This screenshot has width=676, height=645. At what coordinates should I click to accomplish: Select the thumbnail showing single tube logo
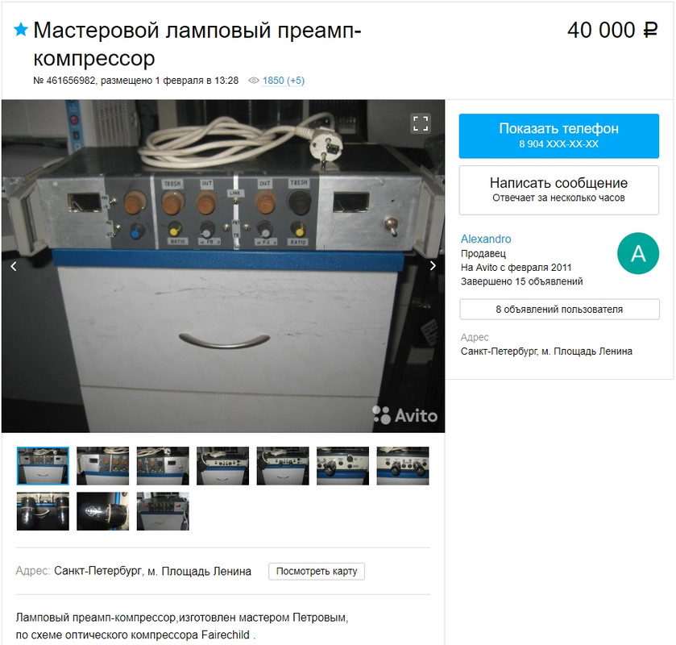click(x=102, y=511)
